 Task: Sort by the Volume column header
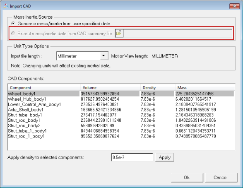[111, 87]
